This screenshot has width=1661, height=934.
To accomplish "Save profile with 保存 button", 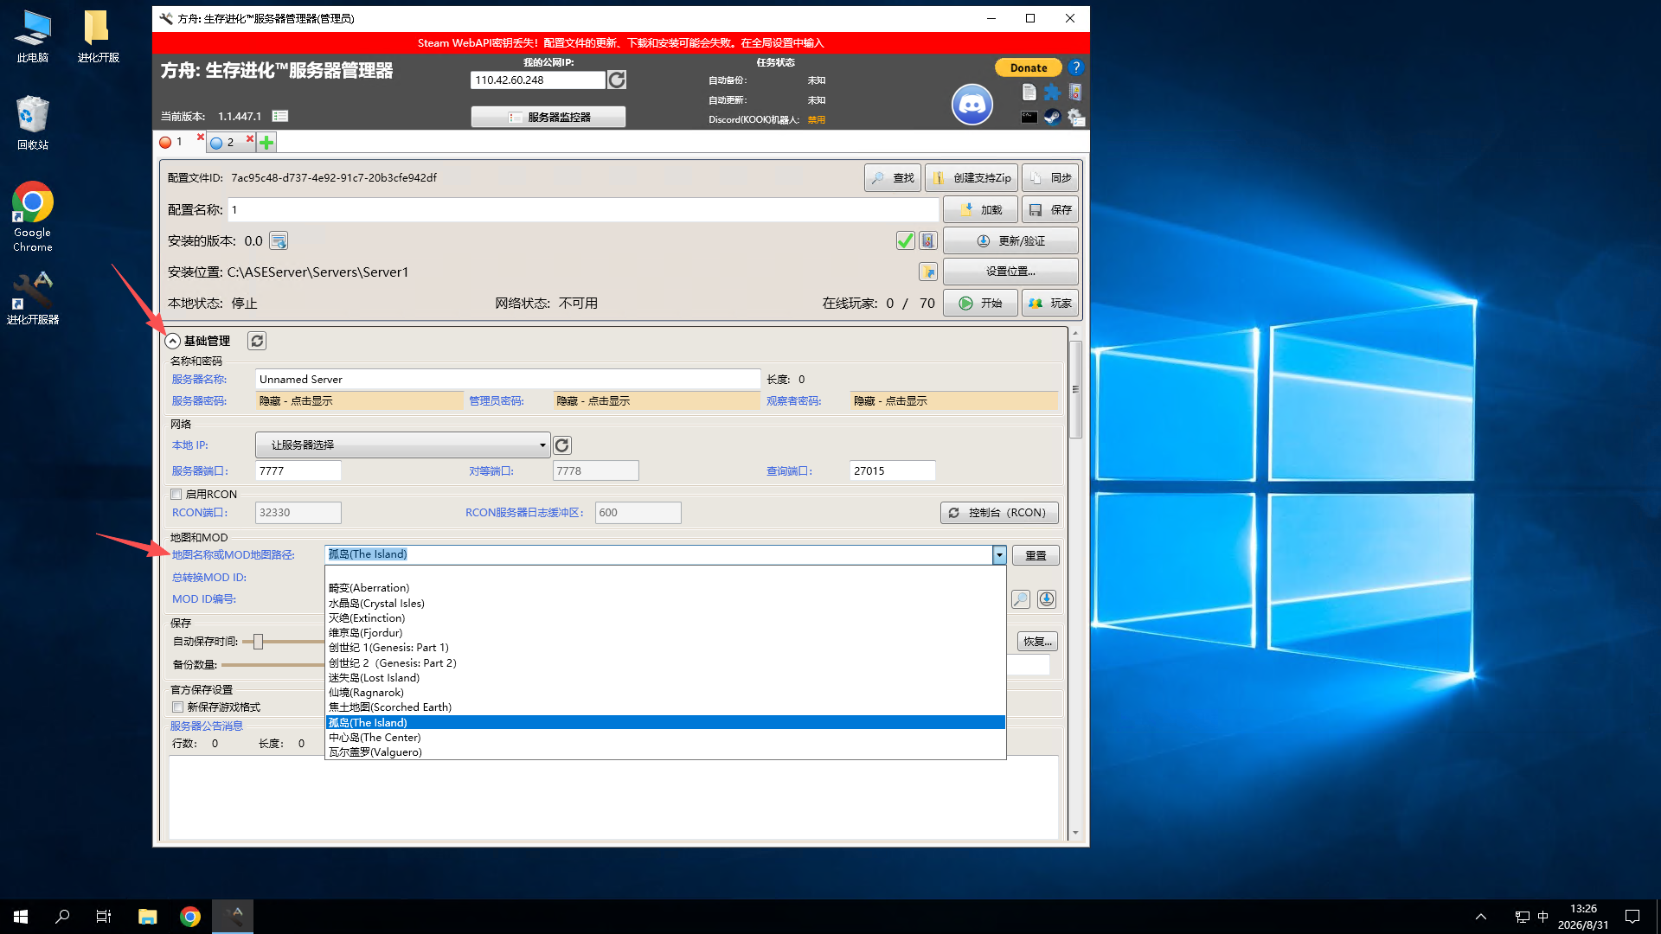I will coord(1050,209).
